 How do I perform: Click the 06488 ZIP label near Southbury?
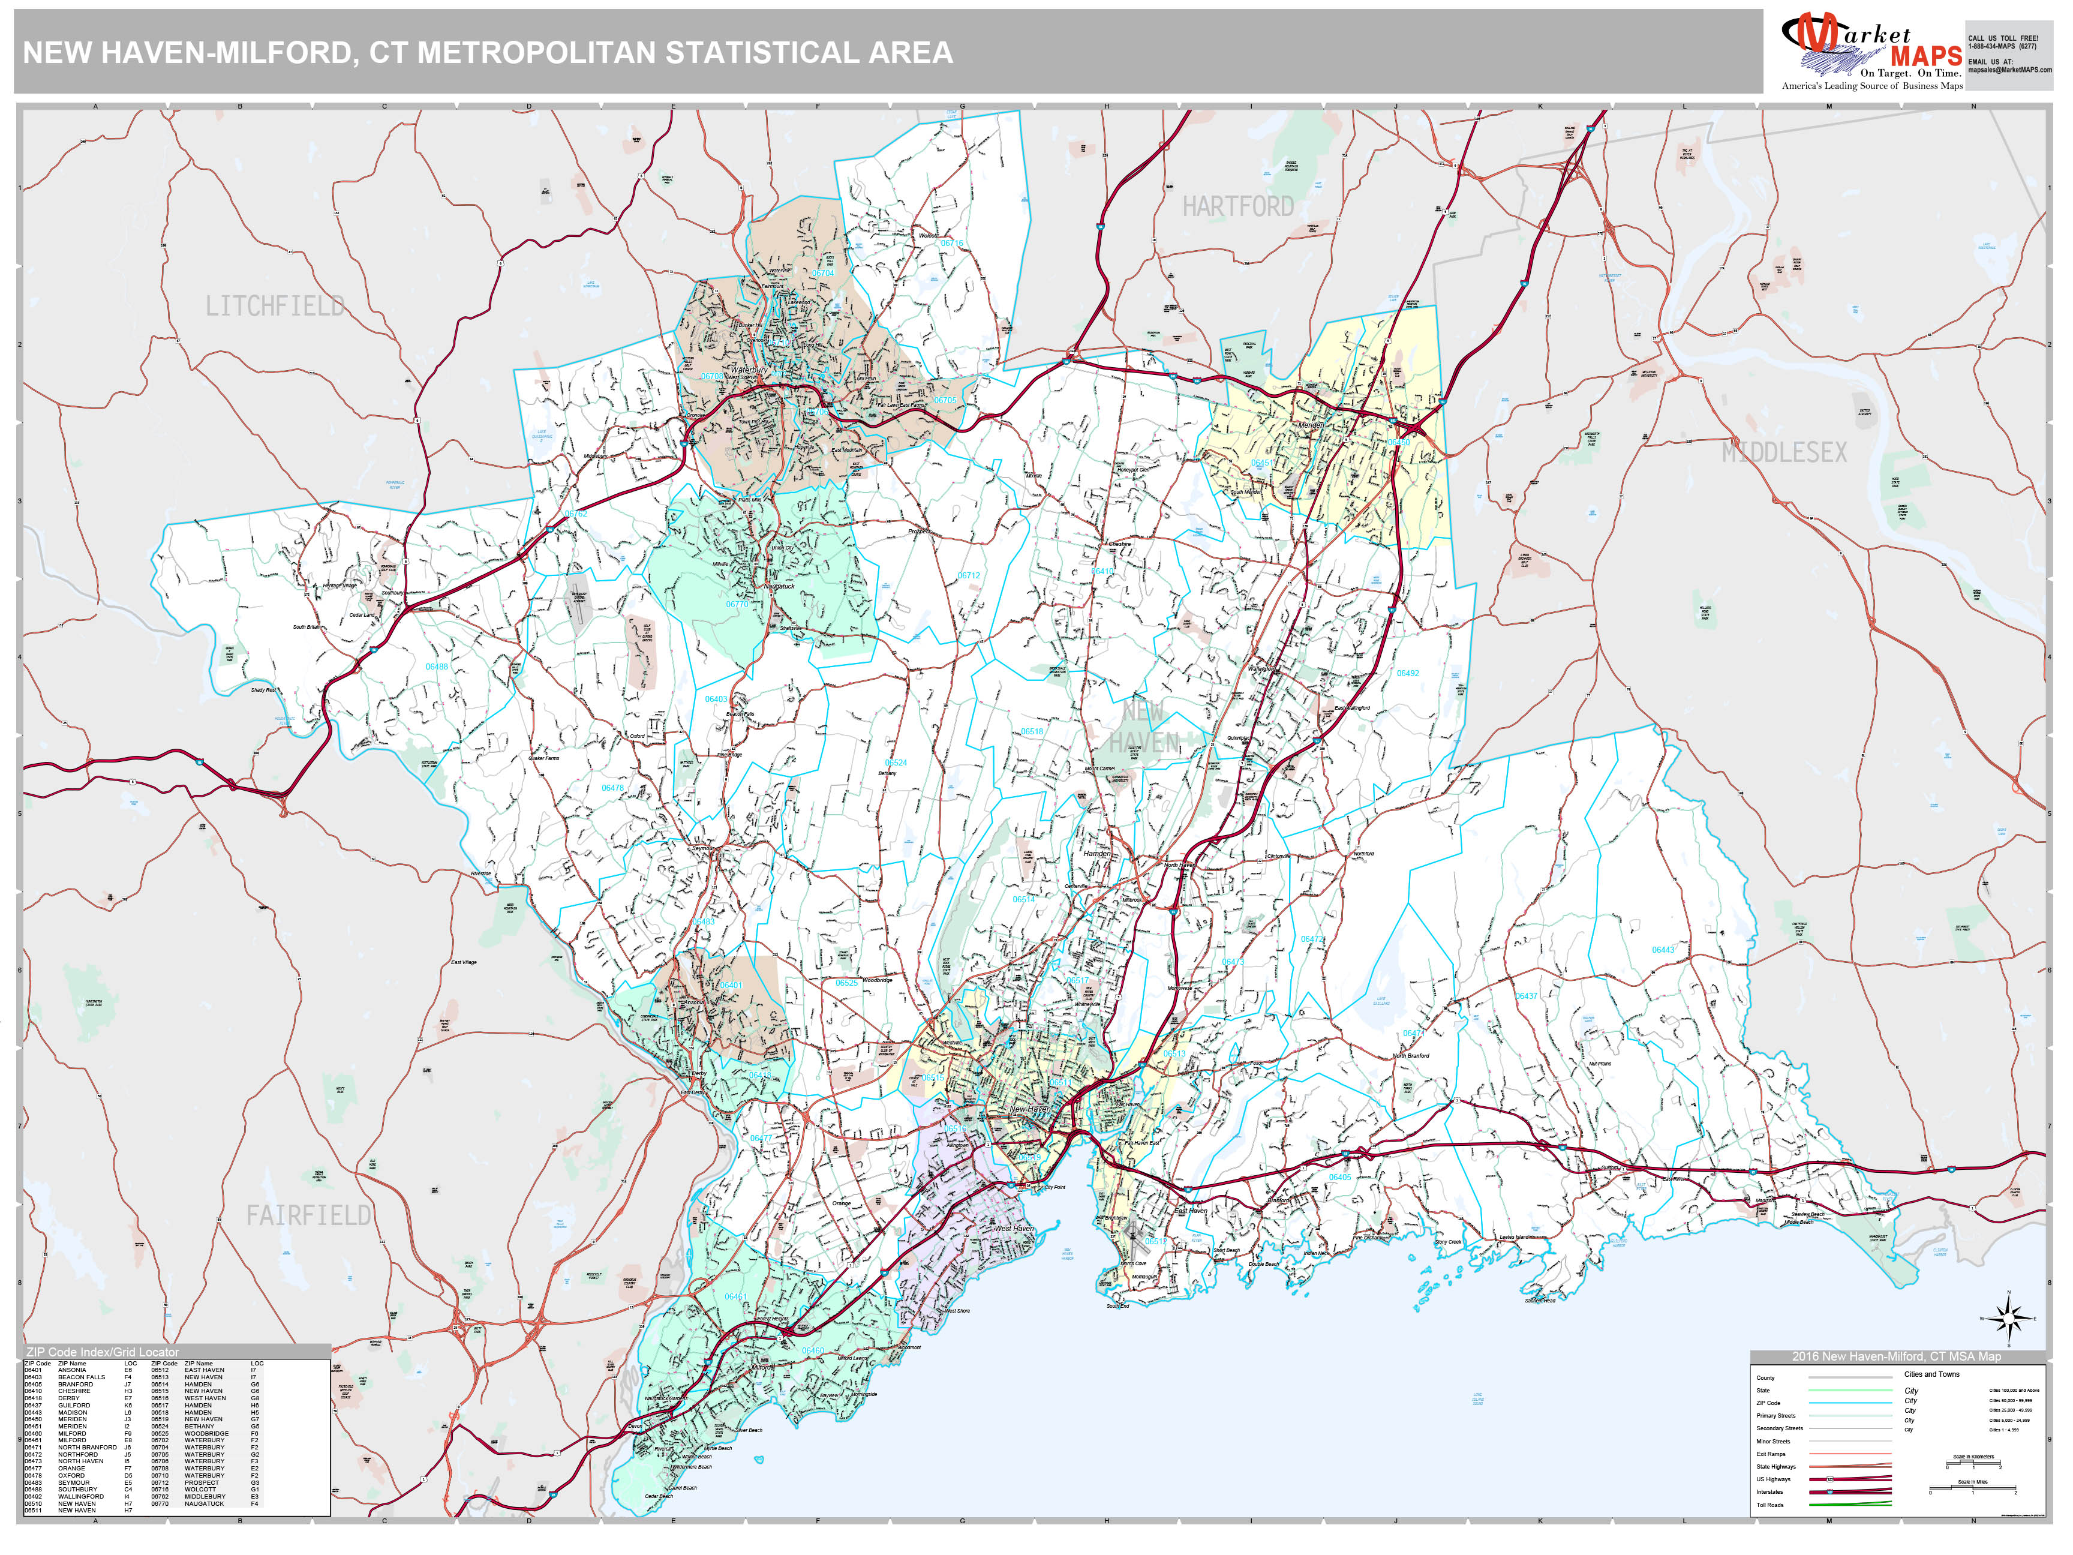(437, 667)
